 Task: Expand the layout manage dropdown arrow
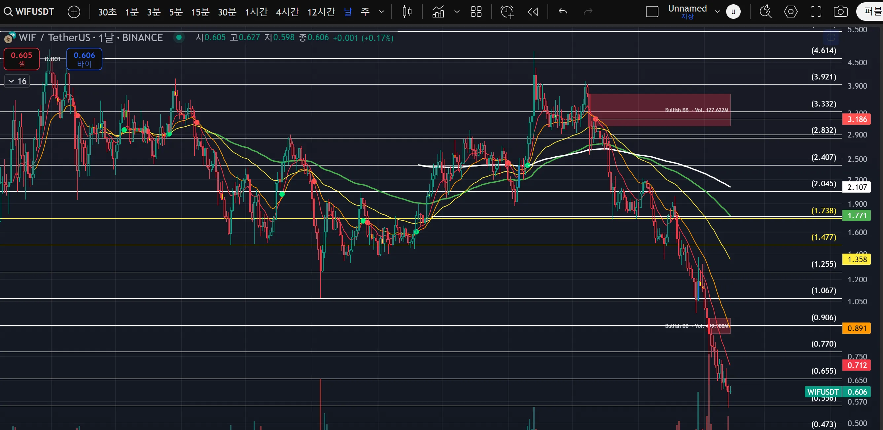pyautogui.click(x=718, y=12)
